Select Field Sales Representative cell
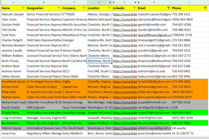Screen dimensions: 209x139 click(44, 40)
